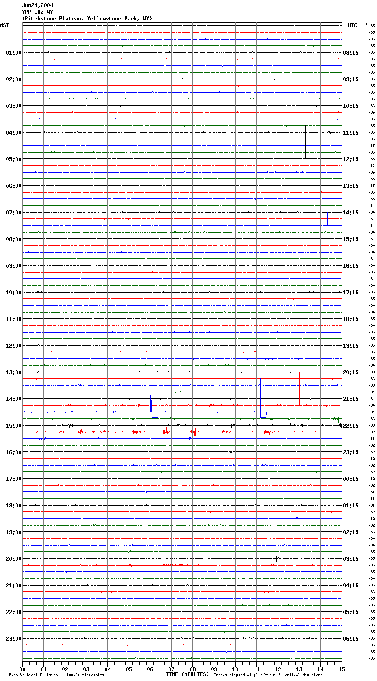Screen dimensions: 377x681
Task: Click the tall black spike on the 04:00 trace
Action: point(305,142)
